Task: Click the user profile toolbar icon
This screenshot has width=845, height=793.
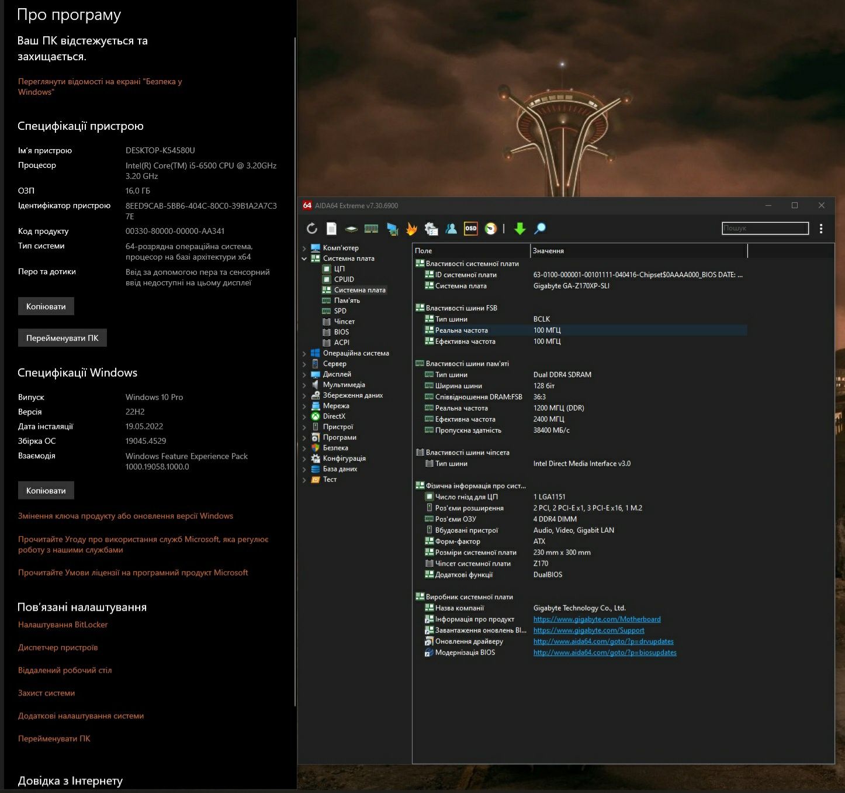Action: pyautogui.click(x=451, y=229)
